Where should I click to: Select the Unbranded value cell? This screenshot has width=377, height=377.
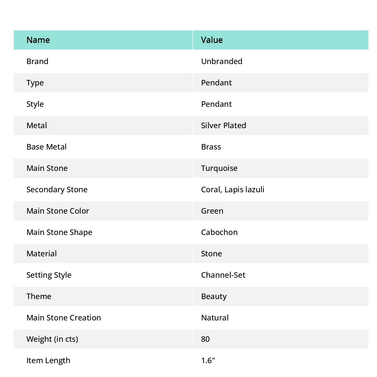click(281, 61)
